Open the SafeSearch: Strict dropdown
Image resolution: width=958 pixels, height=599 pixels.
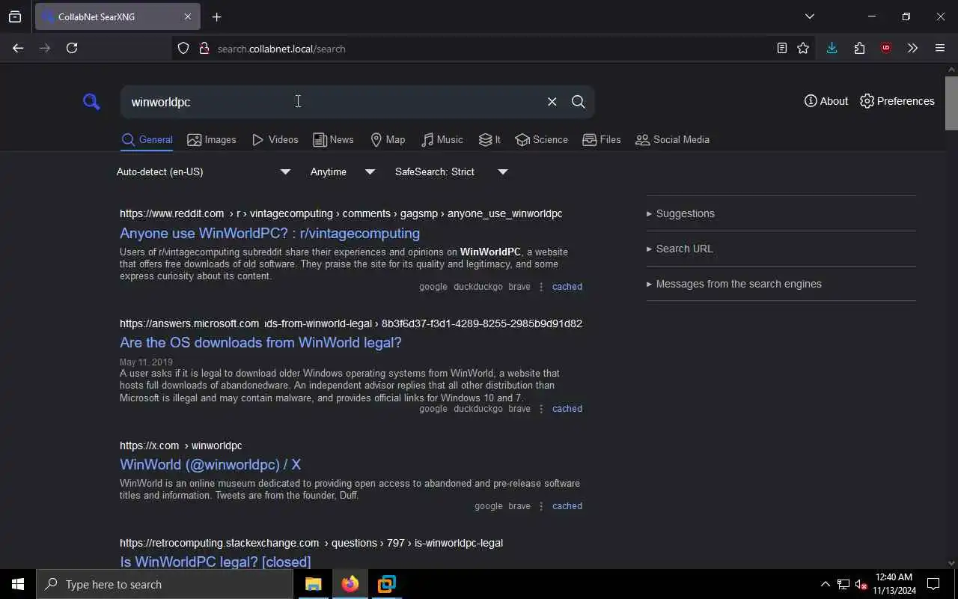(451, 171)
